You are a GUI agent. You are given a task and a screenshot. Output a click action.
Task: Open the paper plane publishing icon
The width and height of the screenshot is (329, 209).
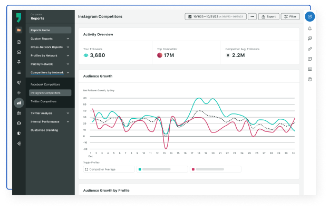pyautogui.click(x=19, y=82)
